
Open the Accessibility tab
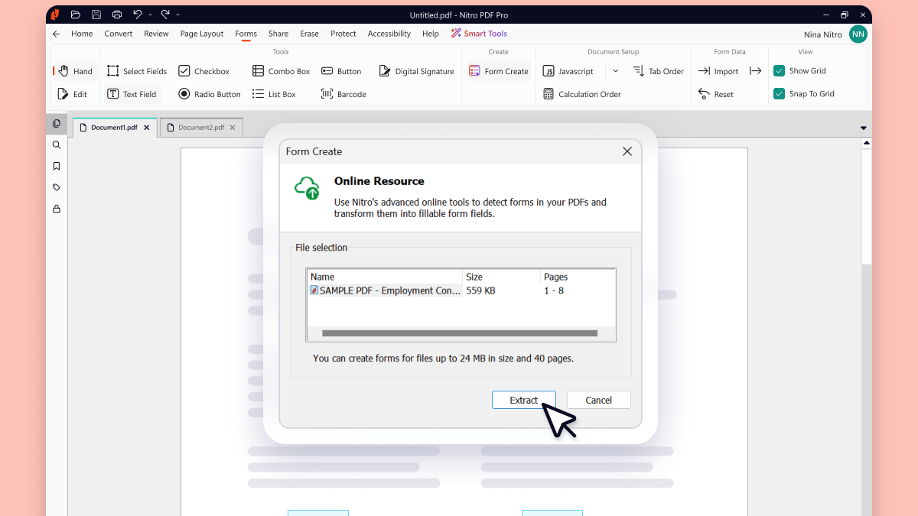tap(389, 34)
